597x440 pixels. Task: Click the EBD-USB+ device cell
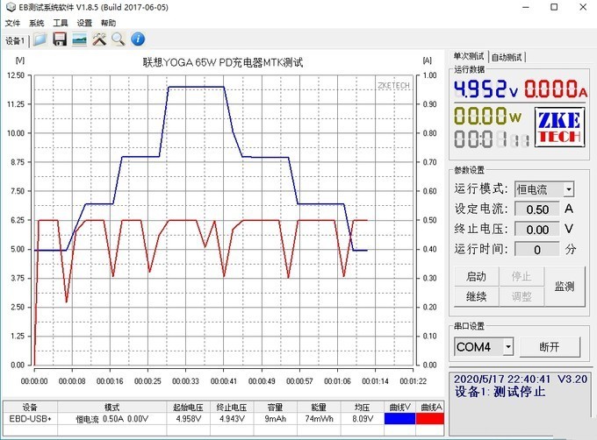[30, 419]
